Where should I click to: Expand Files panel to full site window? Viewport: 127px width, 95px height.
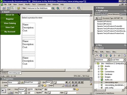pos(124,56)
